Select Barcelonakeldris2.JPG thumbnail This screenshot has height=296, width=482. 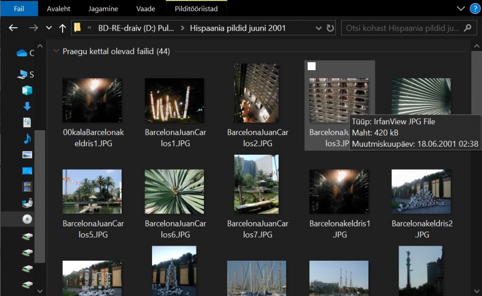(x=421, y=192)
